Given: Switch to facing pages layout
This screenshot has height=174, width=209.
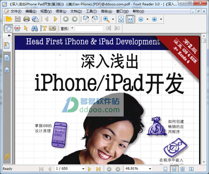Looking at the screenshot, I should [191, 169].
